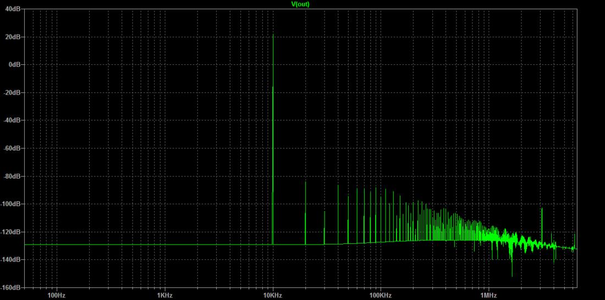The width and height of the screenshot is (605, 300).
Task: Click the V(out) trace label
Action: click(x=300, y=4)
